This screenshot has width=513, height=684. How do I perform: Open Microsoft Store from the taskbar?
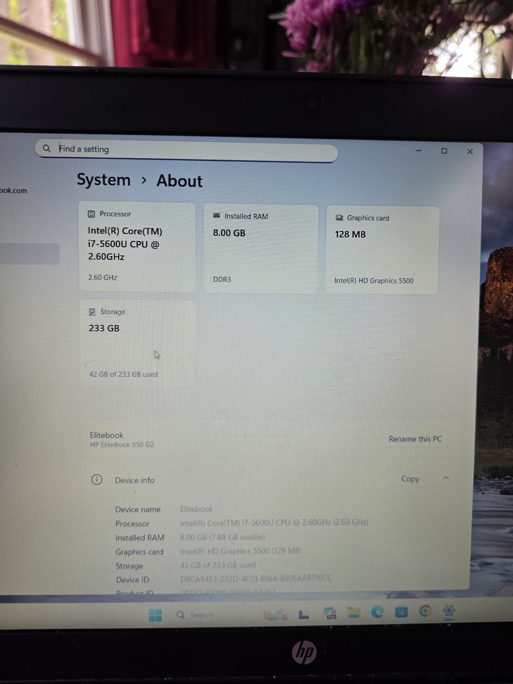401,612
